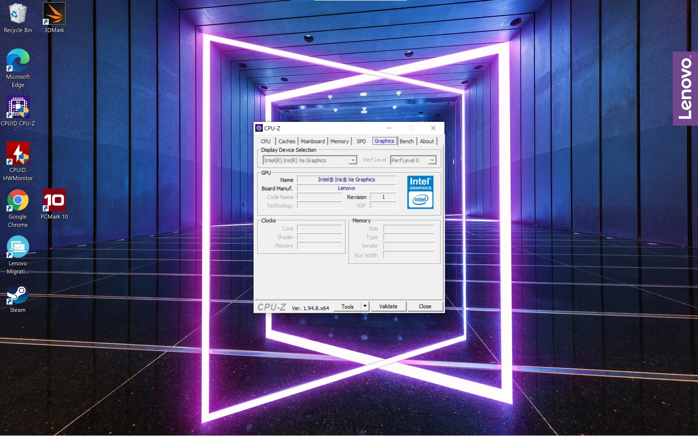The height and width of the screenshot is (436, 698).
Task: Expand the Perf Level dropdown
Action: [432, 160]
